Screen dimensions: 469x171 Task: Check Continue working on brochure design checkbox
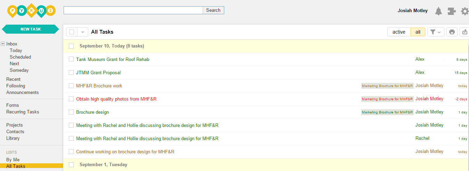71,152
